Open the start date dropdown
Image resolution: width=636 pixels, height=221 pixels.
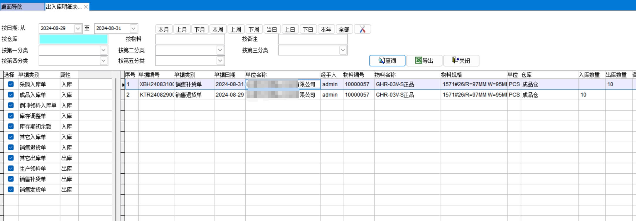[78, 28]
